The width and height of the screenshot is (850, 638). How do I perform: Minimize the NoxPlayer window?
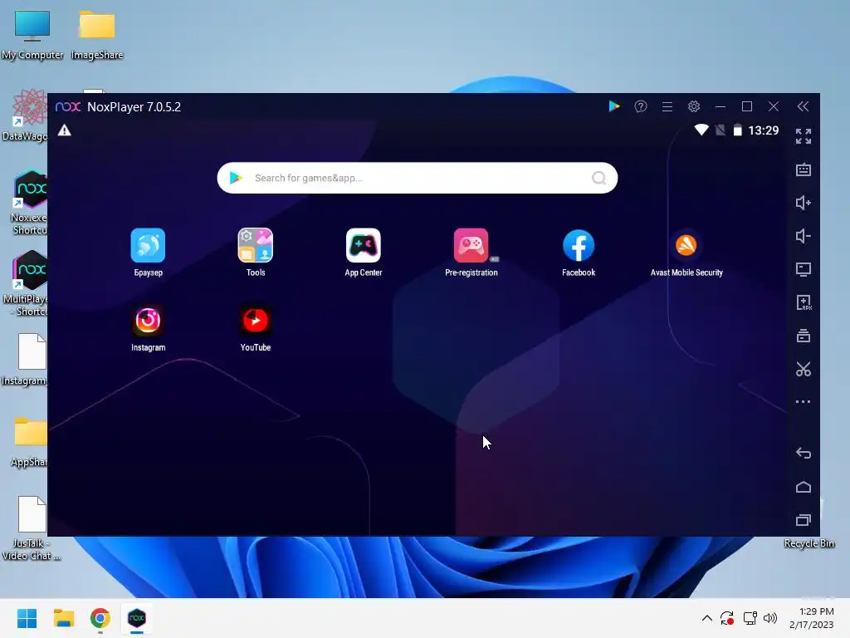click(x=721, y=107)
